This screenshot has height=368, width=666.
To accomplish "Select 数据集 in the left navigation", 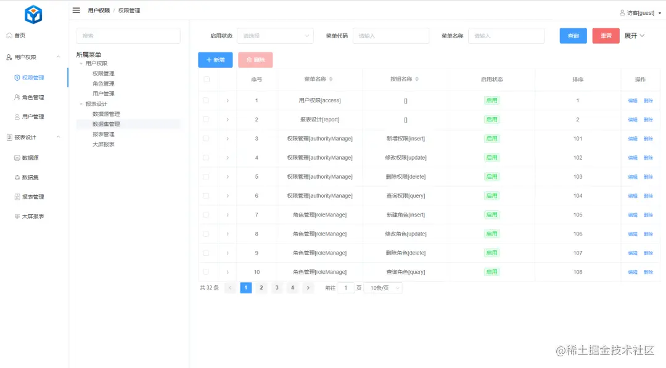I will click(x=31, y=177).
